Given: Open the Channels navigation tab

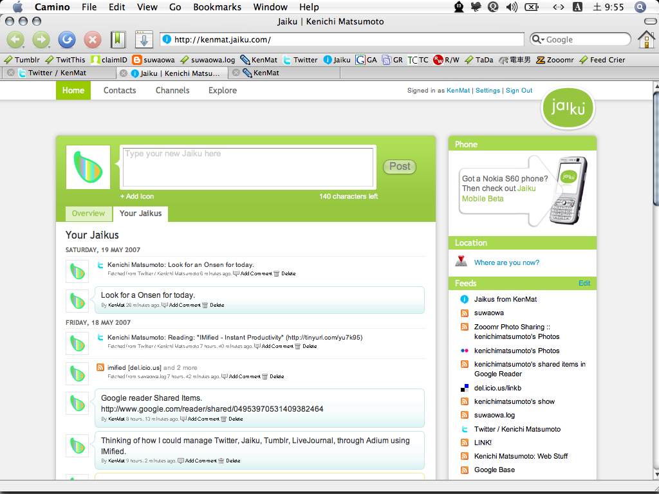Looking at the screenshot, I should [x=172, y=90].
